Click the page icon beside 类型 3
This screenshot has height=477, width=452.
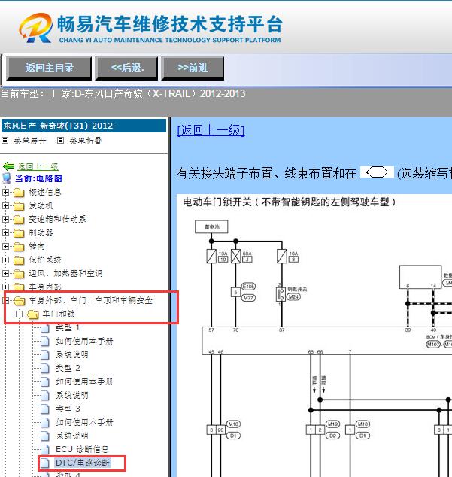(x=44, y=409)
